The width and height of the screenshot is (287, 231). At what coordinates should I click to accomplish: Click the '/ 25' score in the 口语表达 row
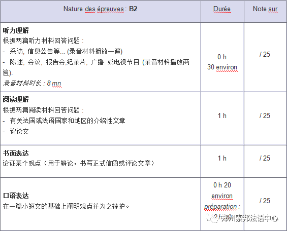coord(265,201)
